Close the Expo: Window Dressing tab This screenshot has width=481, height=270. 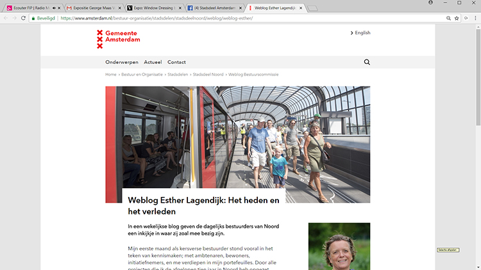tap(180, 8)
